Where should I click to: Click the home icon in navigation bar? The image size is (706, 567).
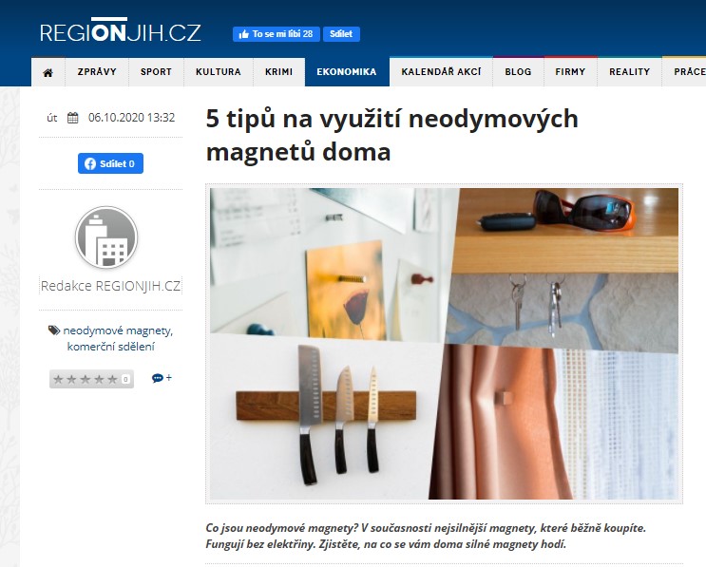click(48, 72)
